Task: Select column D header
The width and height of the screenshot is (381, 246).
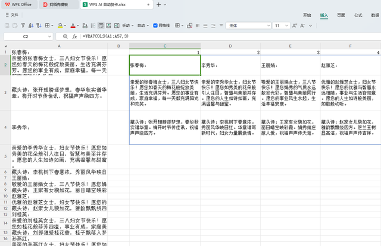Action: pos(230,46)
